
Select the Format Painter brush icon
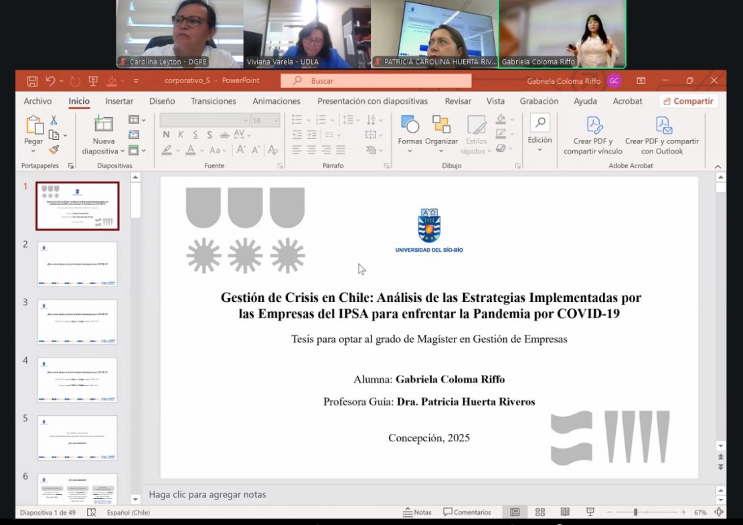point(54,149)
